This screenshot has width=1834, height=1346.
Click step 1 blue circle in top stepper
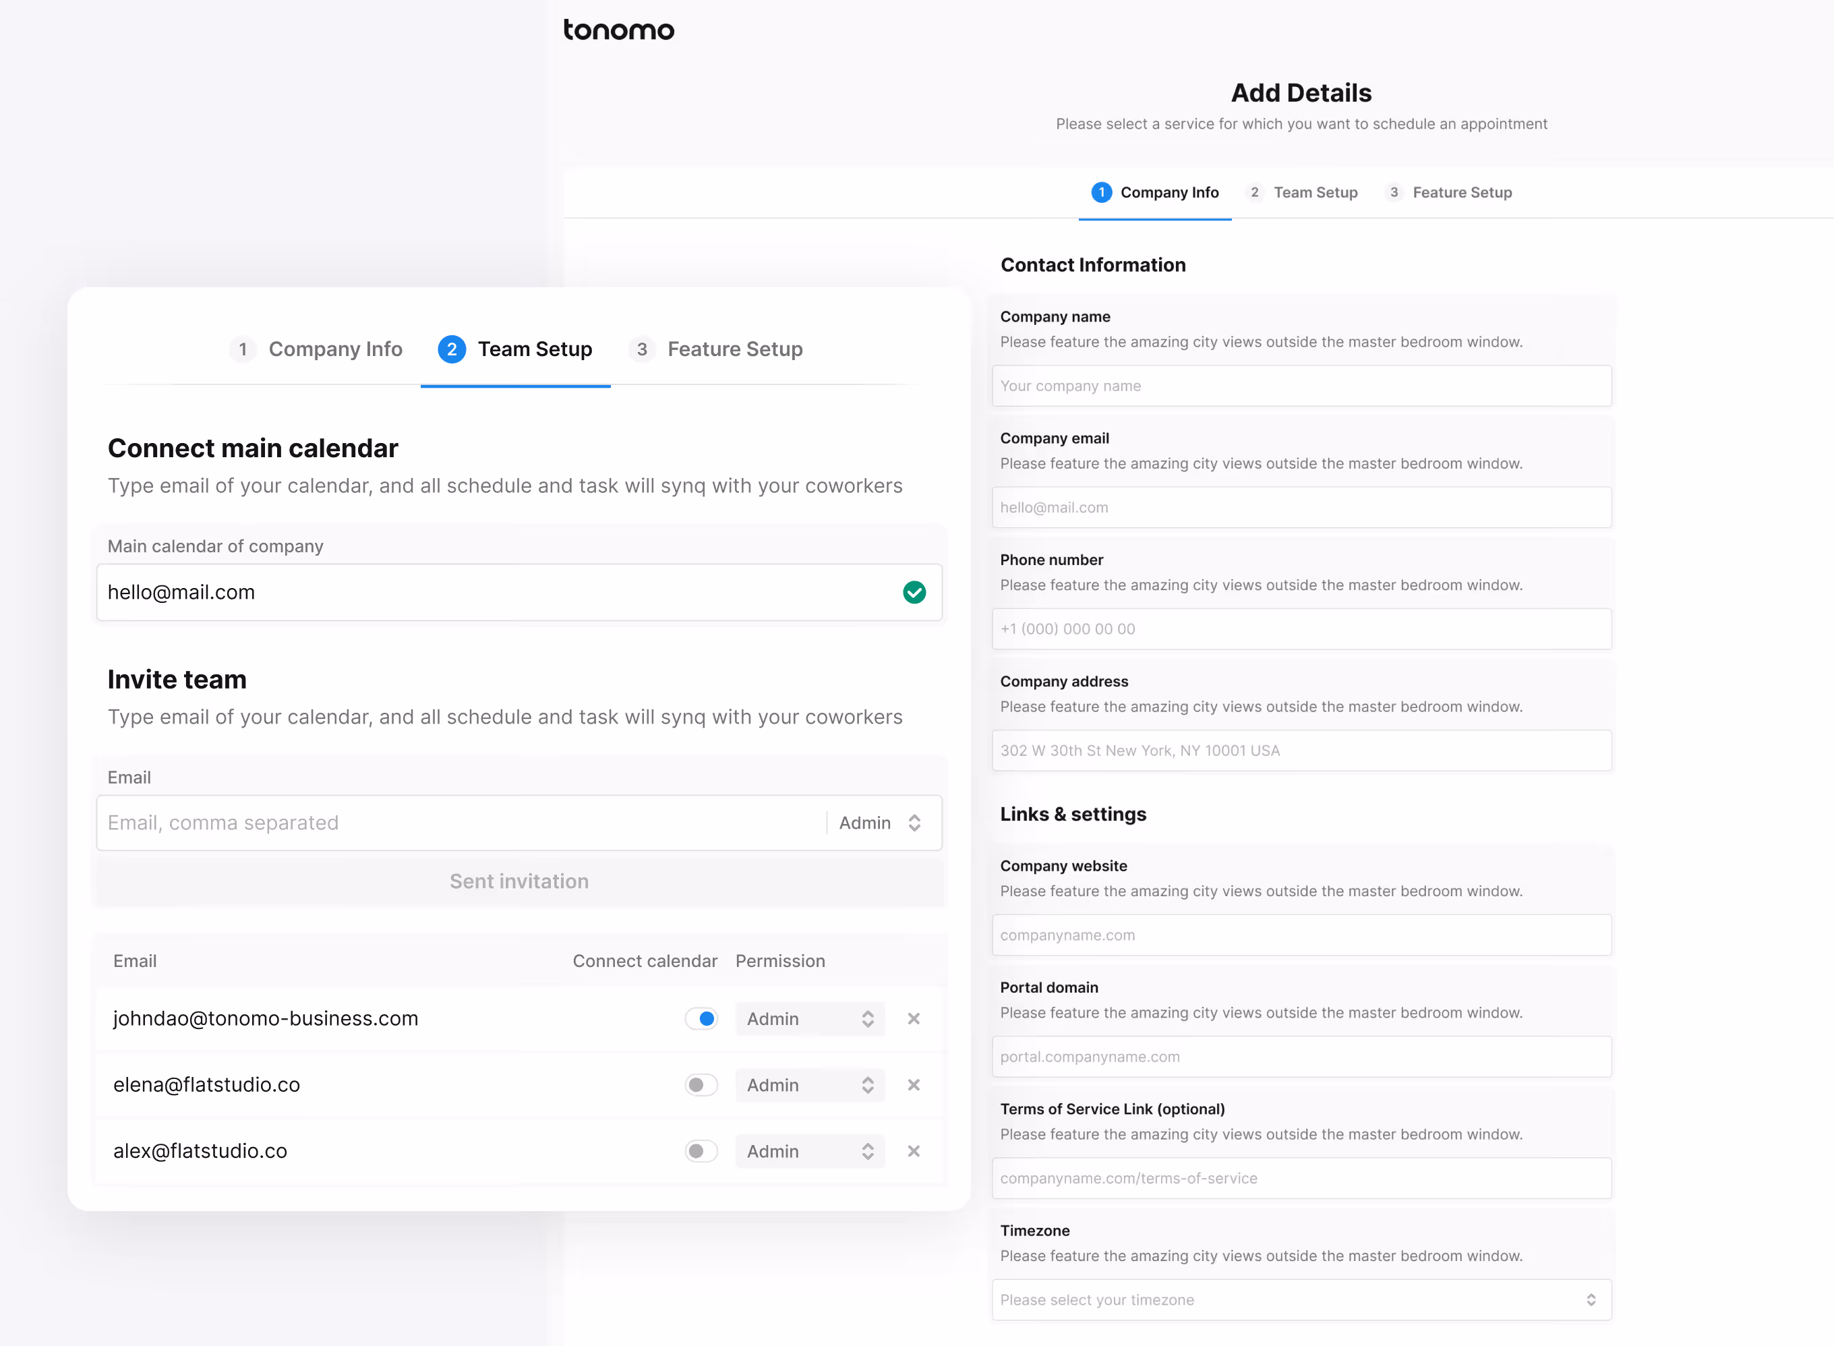click(1100, 192)
